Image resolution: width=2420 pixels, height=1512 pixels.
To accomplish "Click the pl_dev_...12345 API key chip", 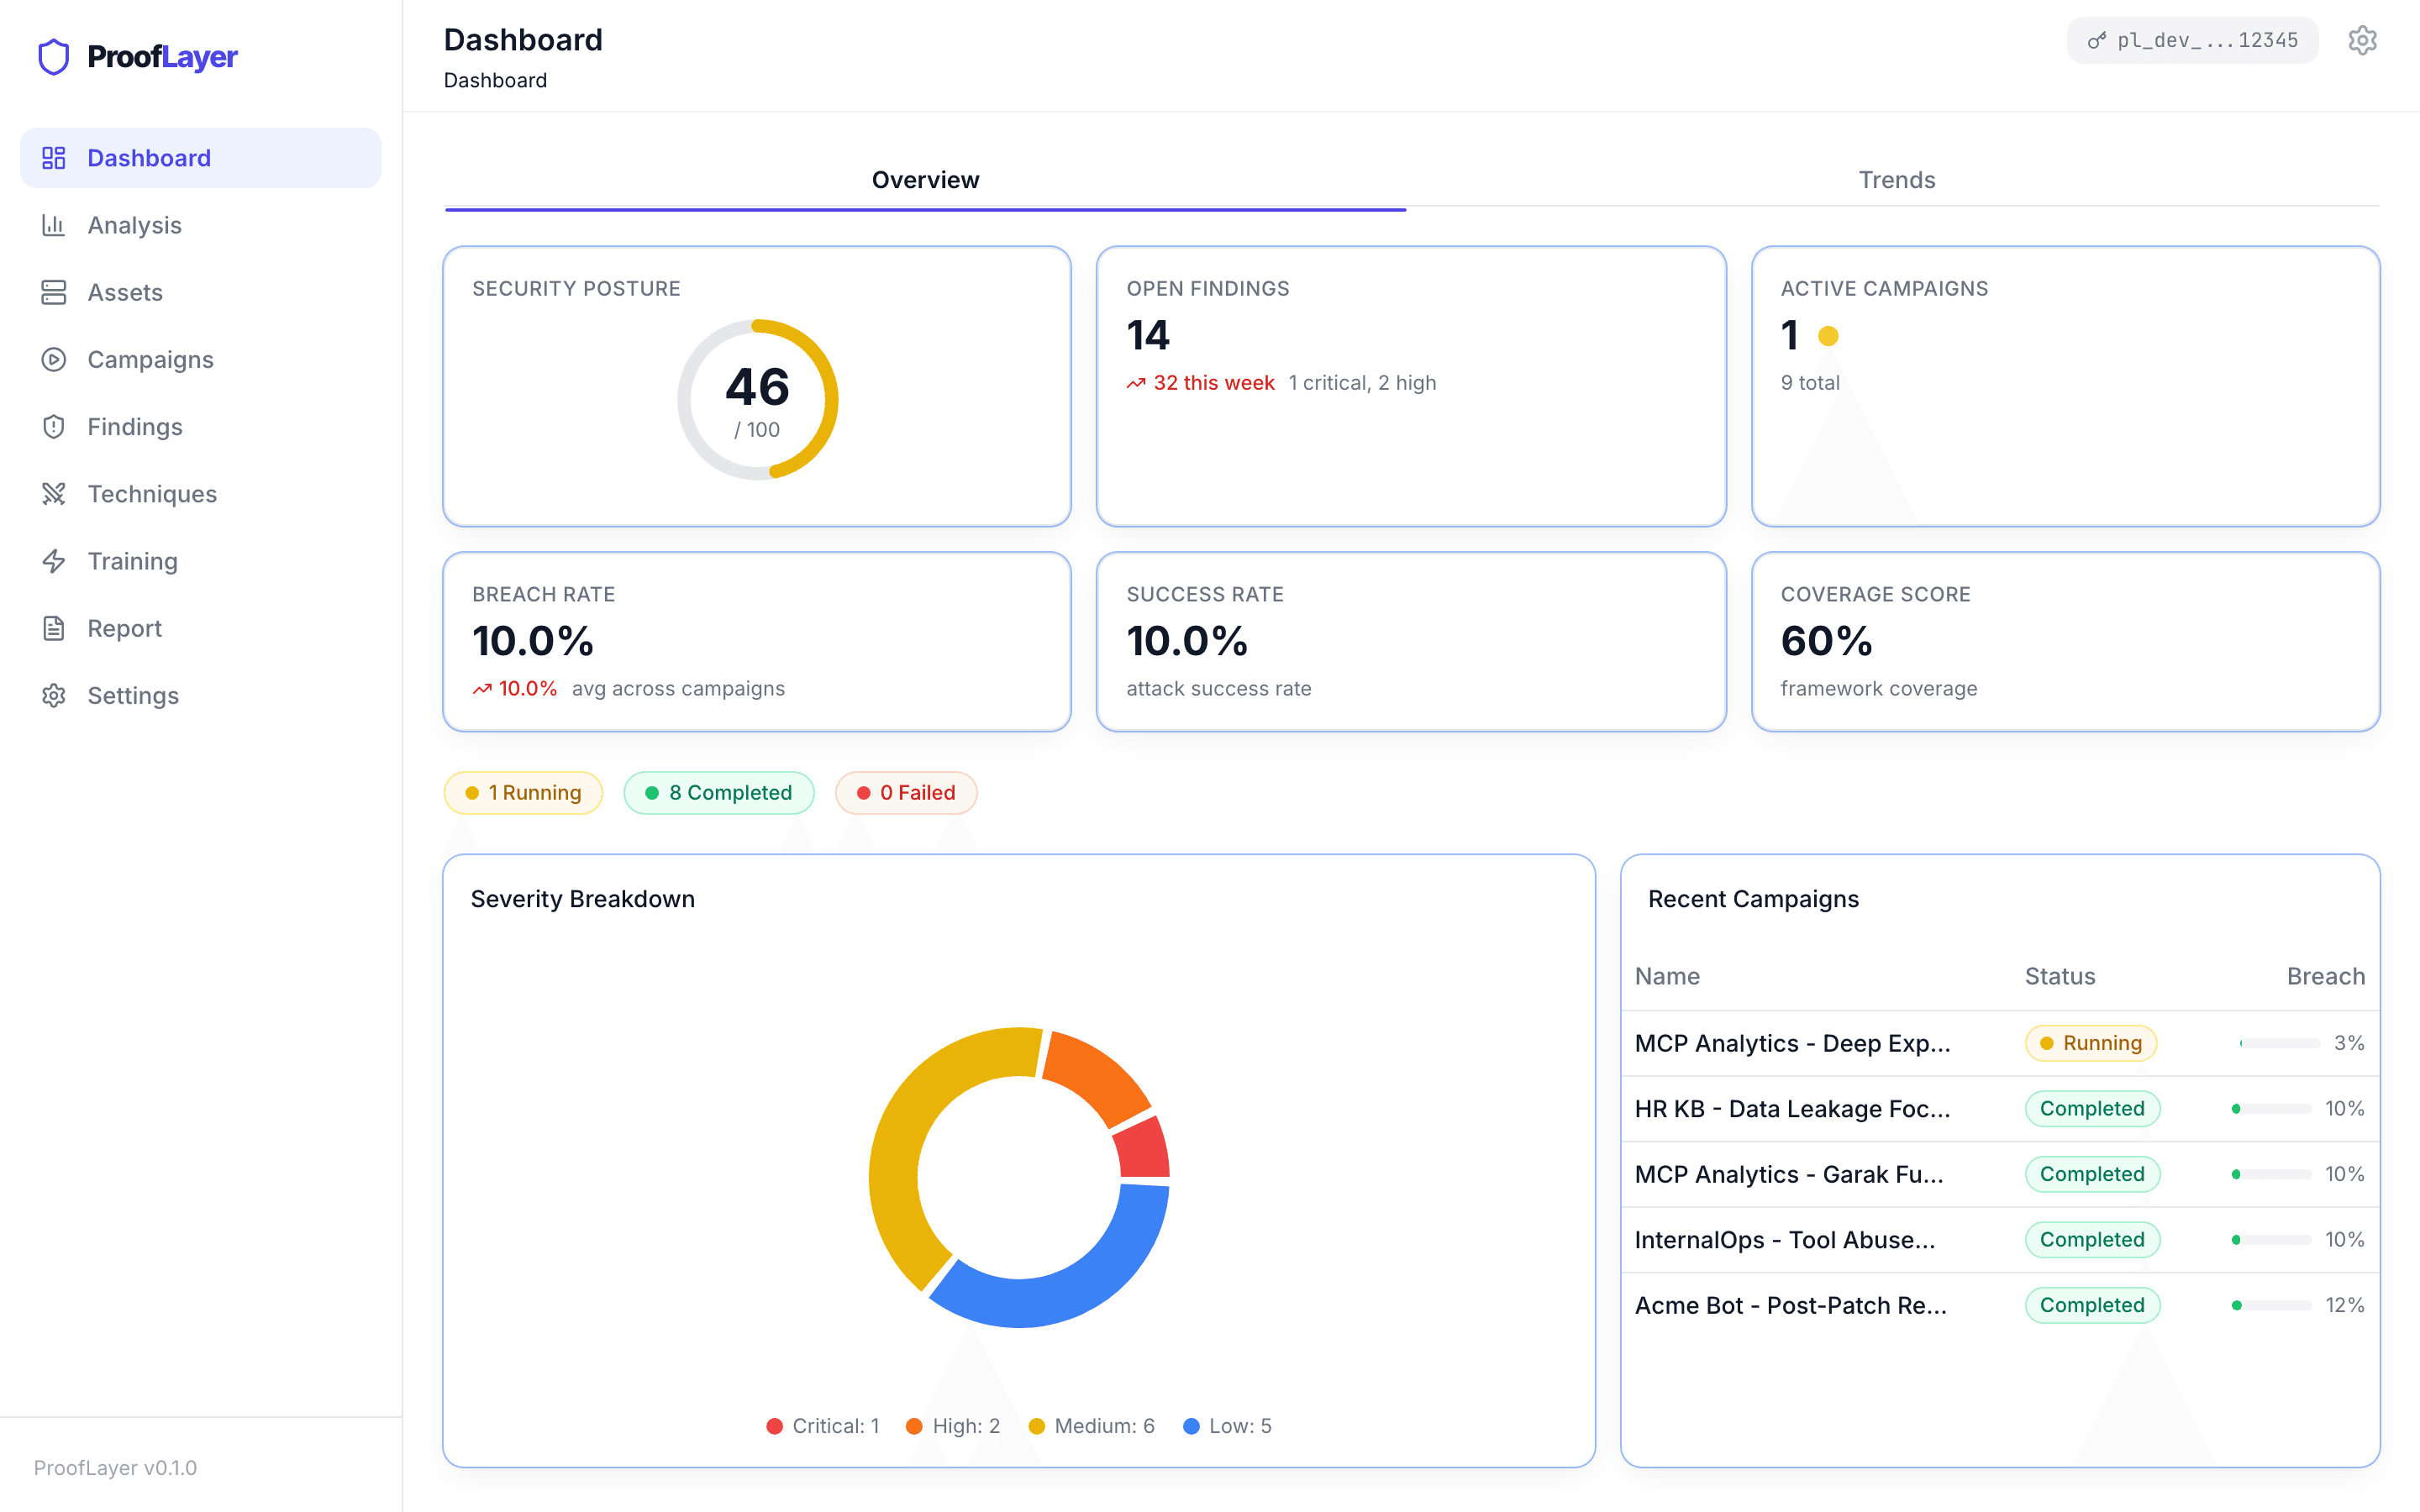I will pos(2192,40).
